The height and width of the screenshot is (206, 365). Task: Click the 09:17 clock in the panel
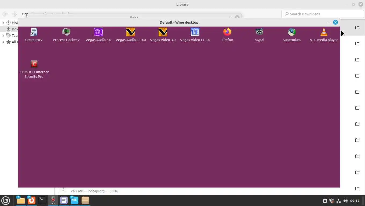point(355,201)
